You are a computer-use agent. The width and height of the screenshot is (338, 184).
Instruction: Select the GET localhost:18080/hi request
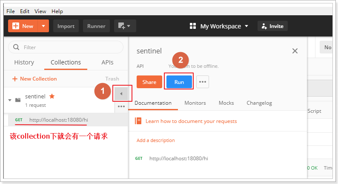[x=58, y=120]
